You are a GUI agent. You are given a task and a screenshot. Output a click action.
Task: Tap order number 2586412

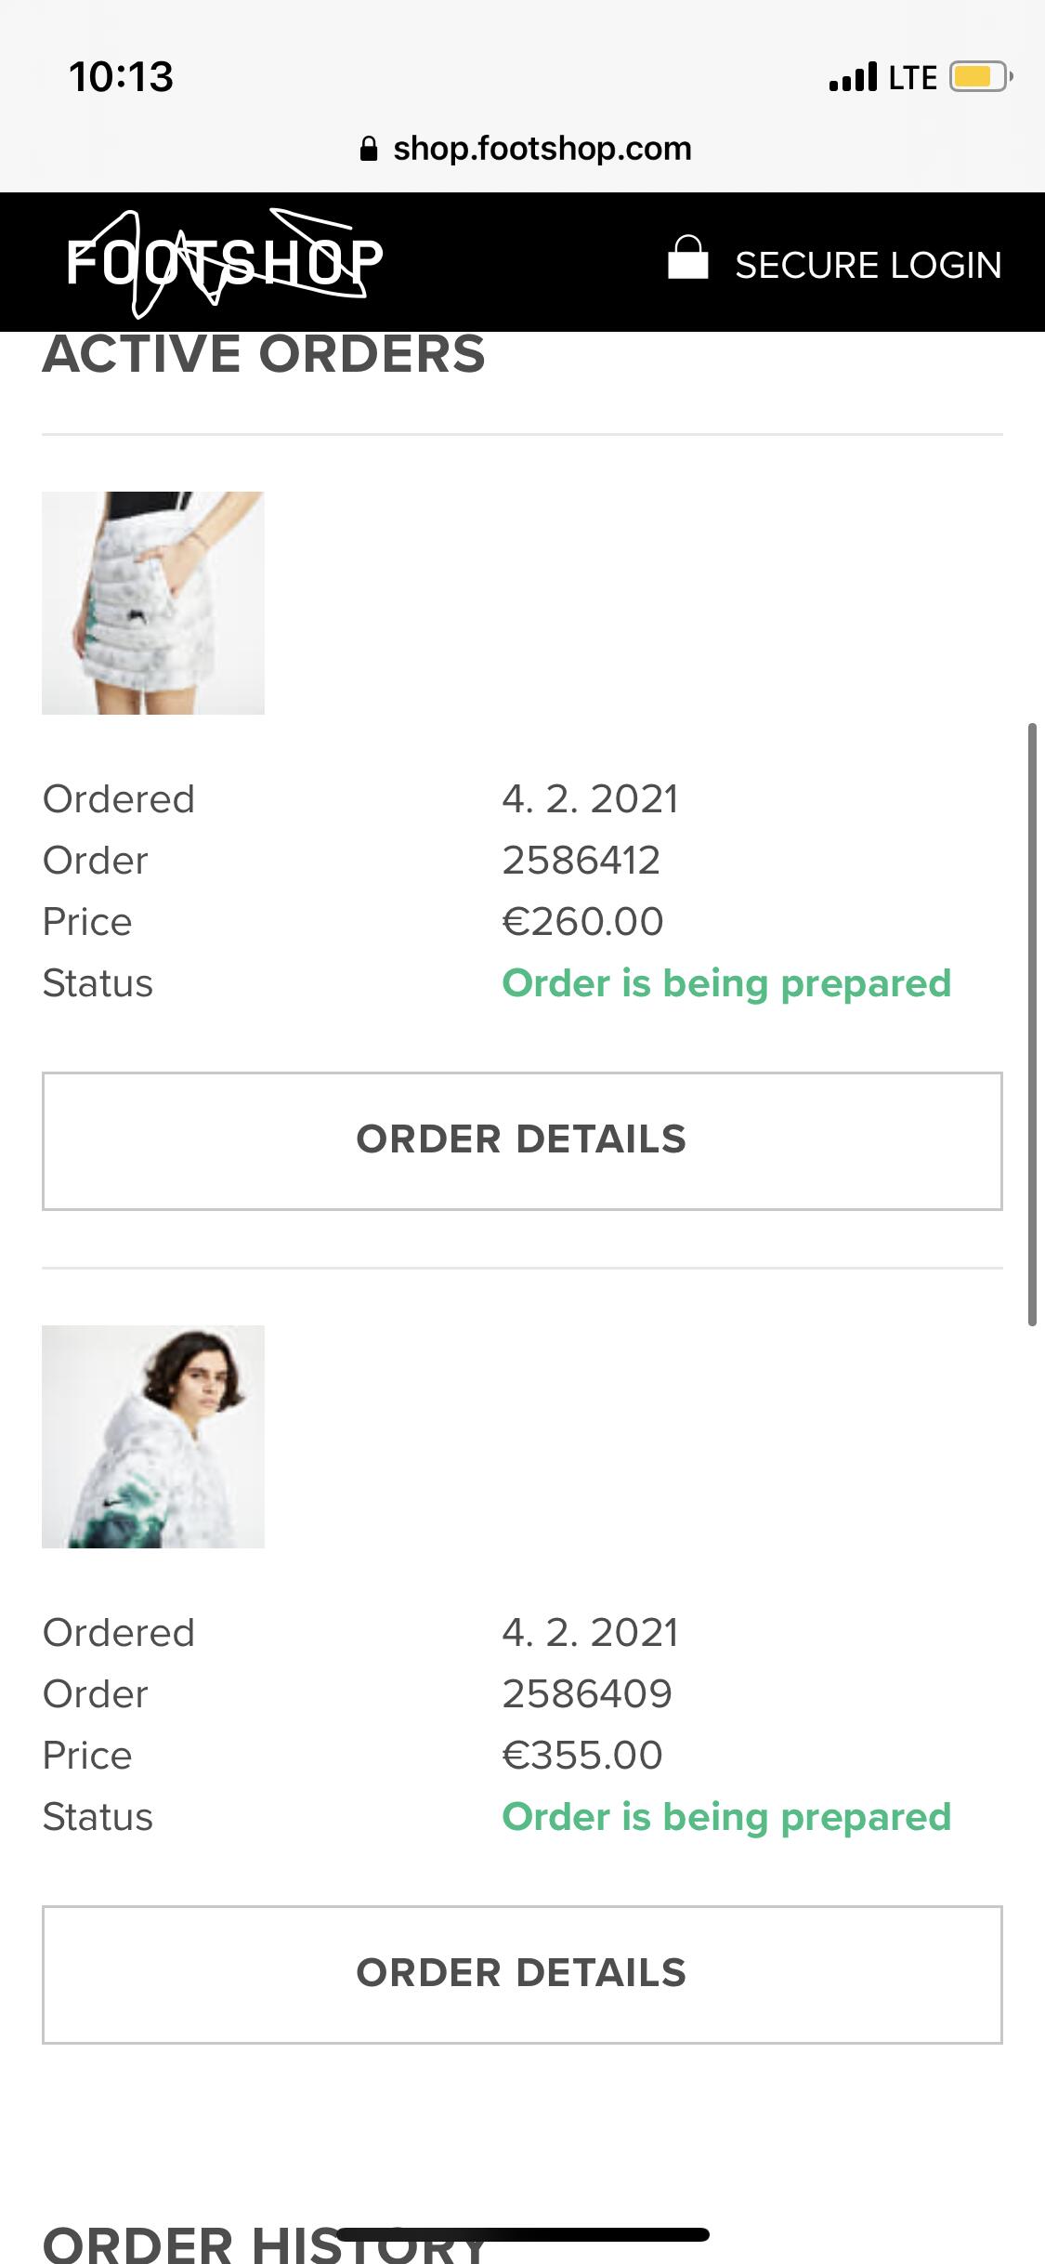click(x=581, y=861)
